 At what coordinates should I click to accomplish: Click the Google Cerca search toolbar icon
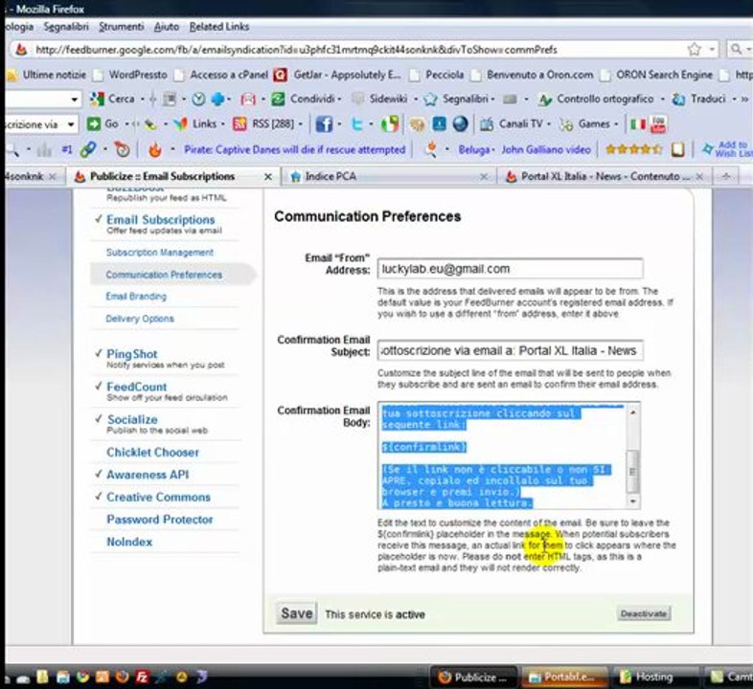pyautogui.click(x=97, y=99)
